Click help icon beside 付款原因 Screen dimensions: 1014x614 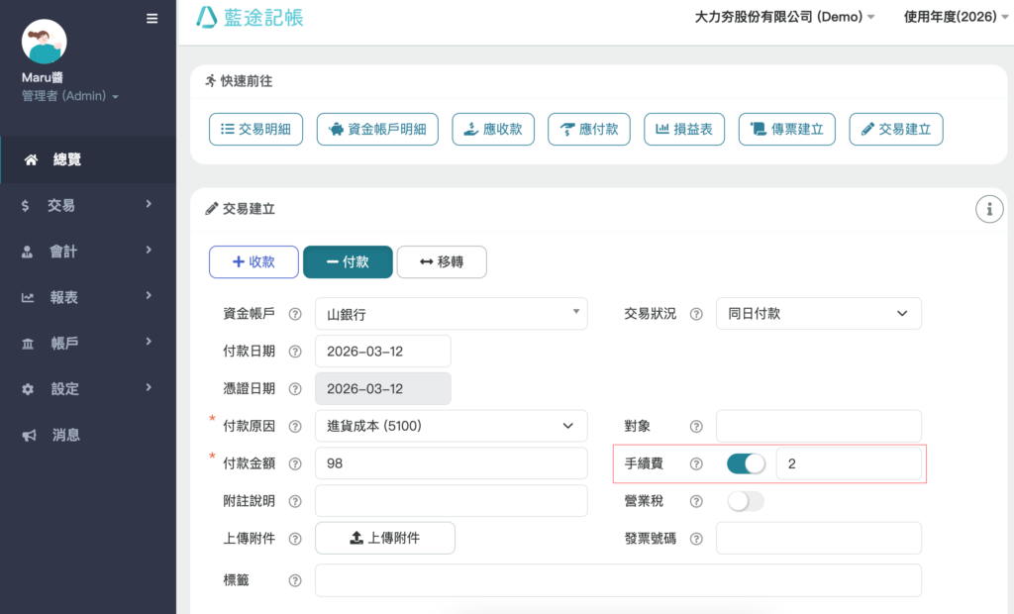click(295, 427)
